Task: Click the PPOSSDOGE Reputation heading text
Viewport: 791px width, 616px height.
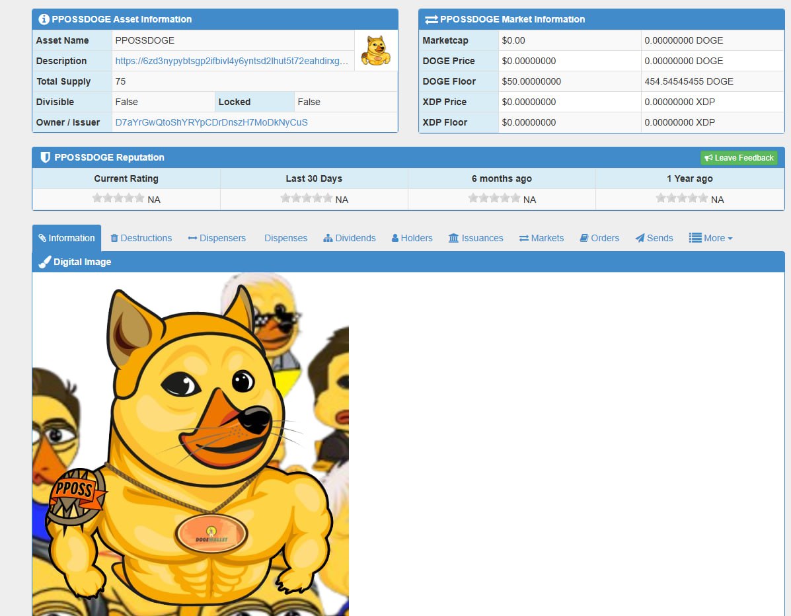Action: click(x=109, y=157)
